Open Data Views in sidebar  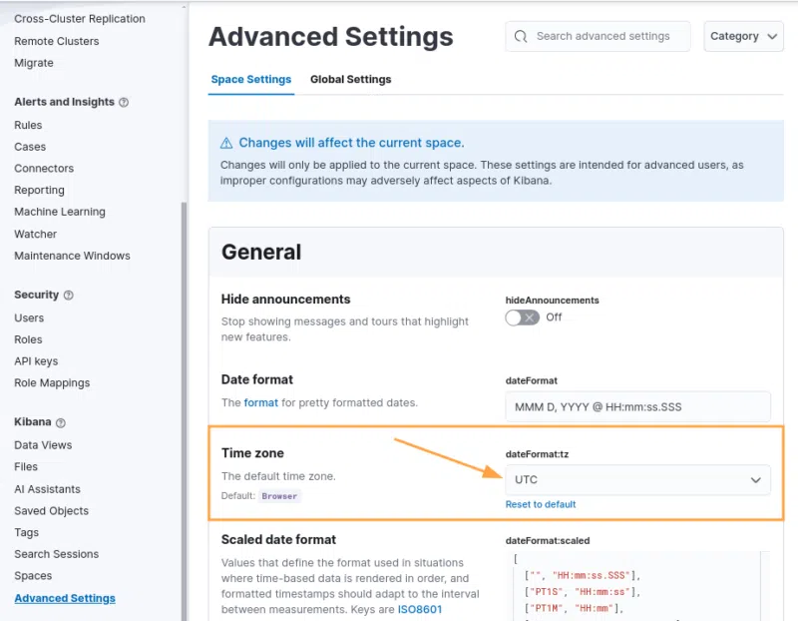[x=43, y=445]
